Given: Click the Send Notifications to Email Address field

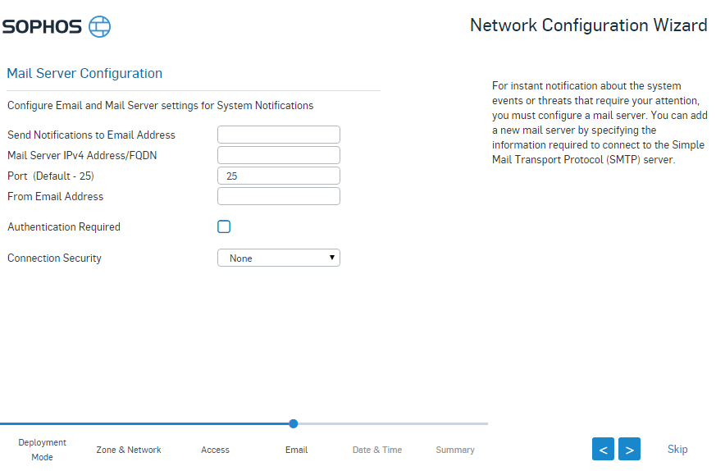Looking at the screenshot, I should pos(279,135).
